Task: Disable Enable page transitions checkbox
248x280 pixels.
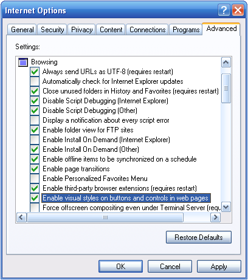Action: point(35,169)
